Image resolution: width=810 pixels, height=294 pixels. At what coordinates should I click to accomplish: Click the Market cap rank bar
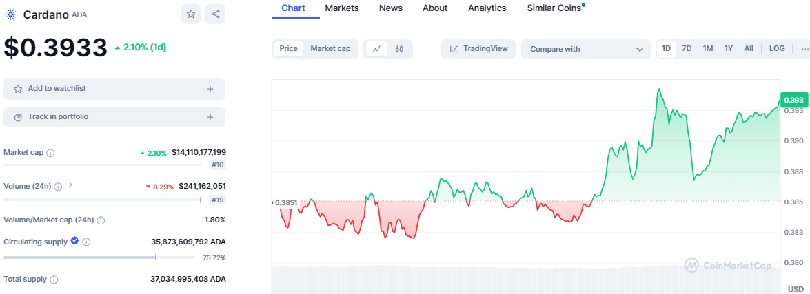coord(102,165)
